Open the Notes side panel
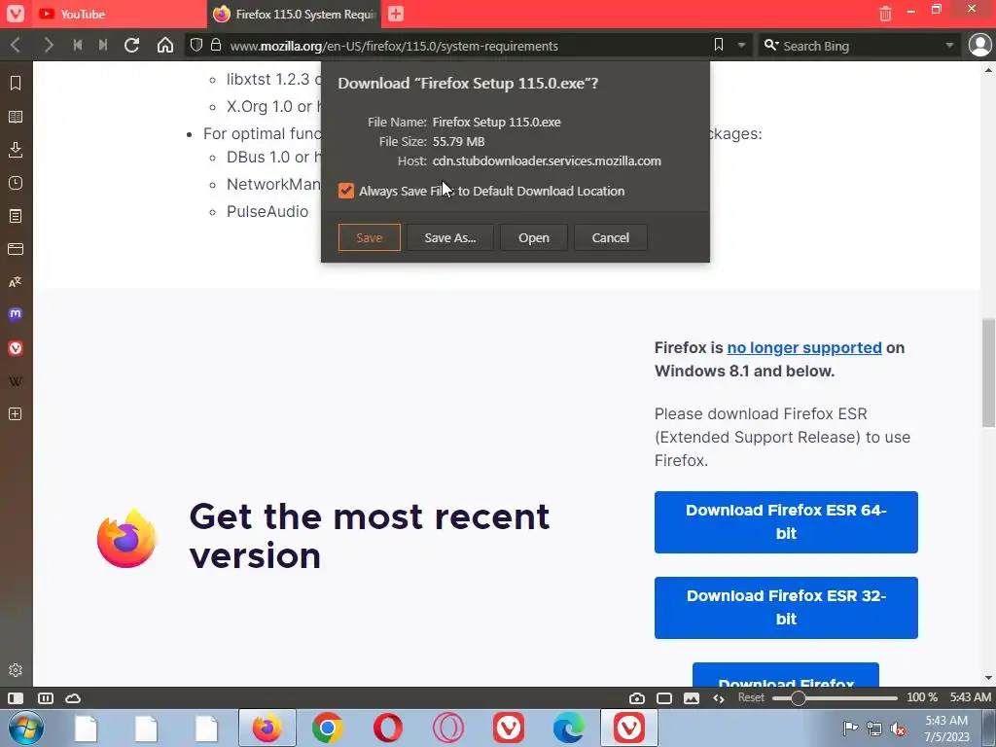This screenshot has height=747, width=996. point(16,216)
